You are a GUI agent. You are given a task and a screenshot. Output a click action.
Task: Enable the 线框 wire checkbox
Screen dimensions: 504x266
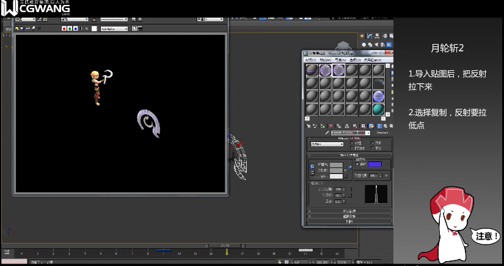(x=352, y=143)
